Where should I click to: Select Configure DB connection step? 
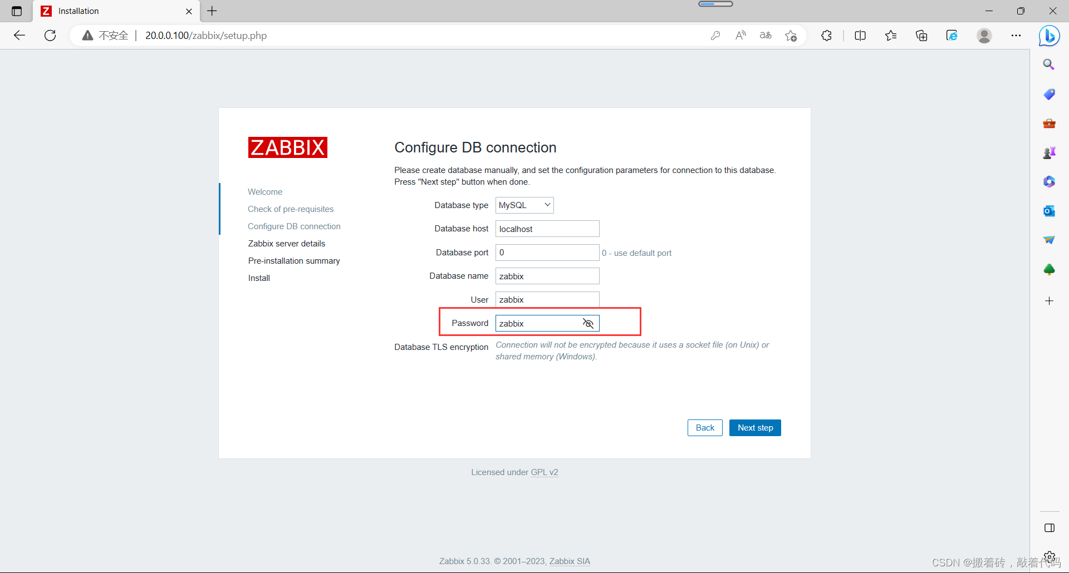(x=294, y=226)
